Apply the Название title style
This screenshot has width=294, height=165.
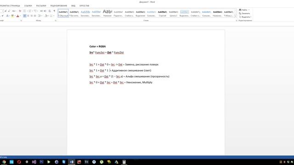pos(107,13)
